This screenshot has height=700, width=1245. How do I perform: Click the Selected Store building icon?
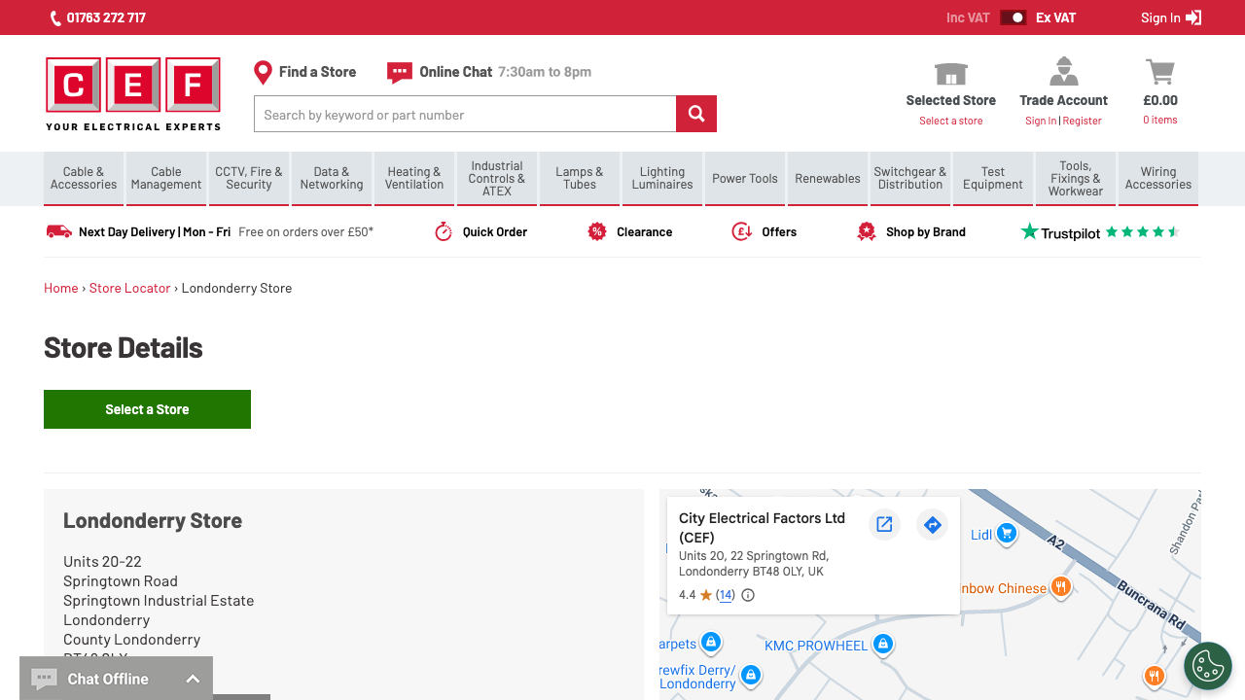950,71
